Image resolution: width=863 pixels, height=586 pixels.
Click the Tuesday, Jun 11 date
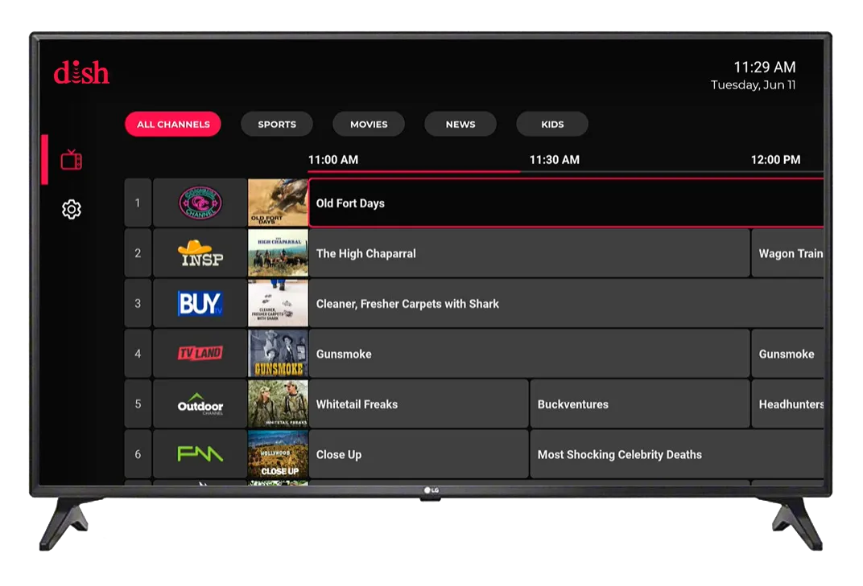(x=753, y=84)
